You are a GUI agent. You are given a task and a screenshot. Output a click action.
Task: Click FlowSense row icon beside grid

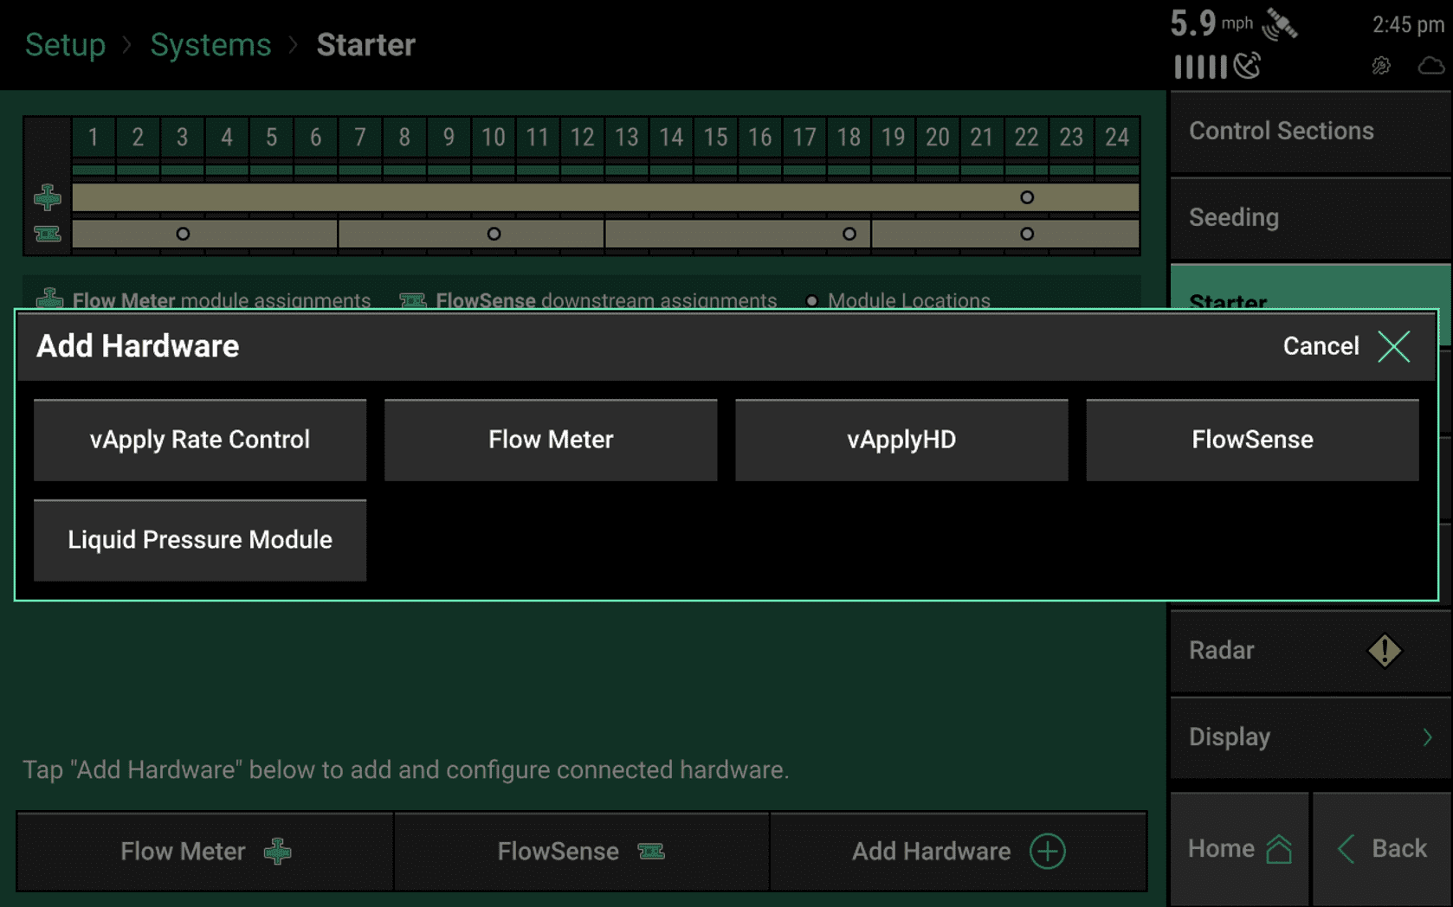click(48, 234)
